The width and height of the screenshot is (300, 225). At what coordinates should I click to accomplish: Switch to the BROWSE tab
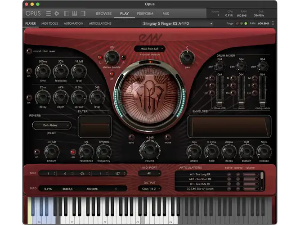104,13
